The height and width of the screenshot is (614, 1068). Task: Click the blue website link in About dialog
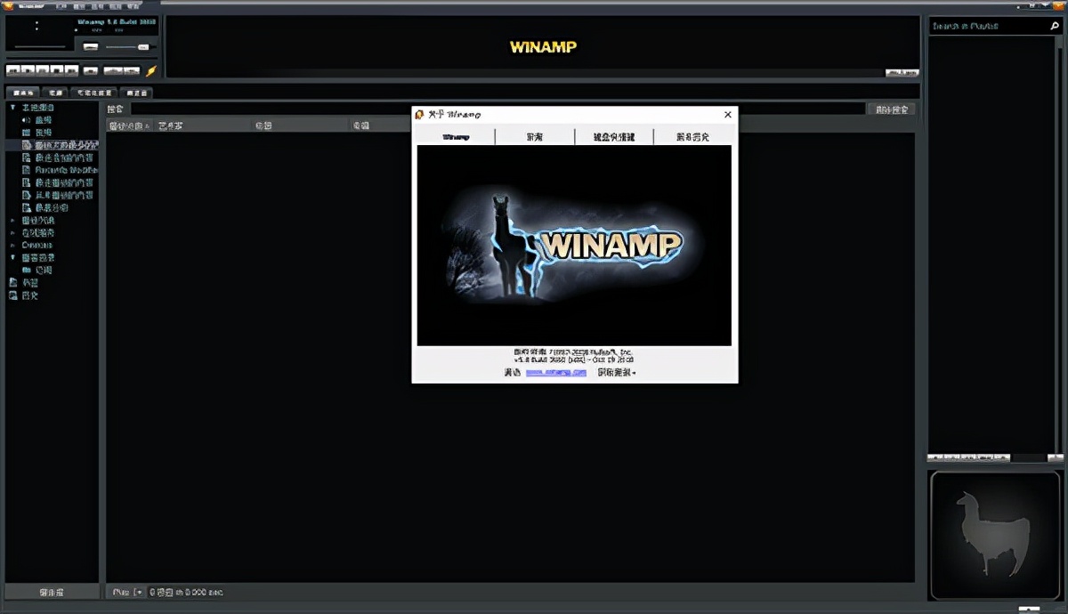pyautogui.click(x=556, y=373)
